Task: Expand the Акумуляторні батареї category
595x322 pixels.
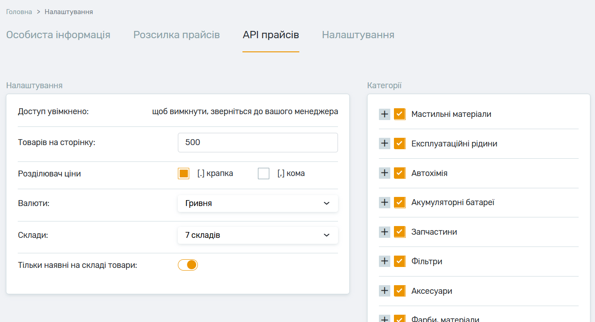Action: pyautogui.click(x=384, y=202)
